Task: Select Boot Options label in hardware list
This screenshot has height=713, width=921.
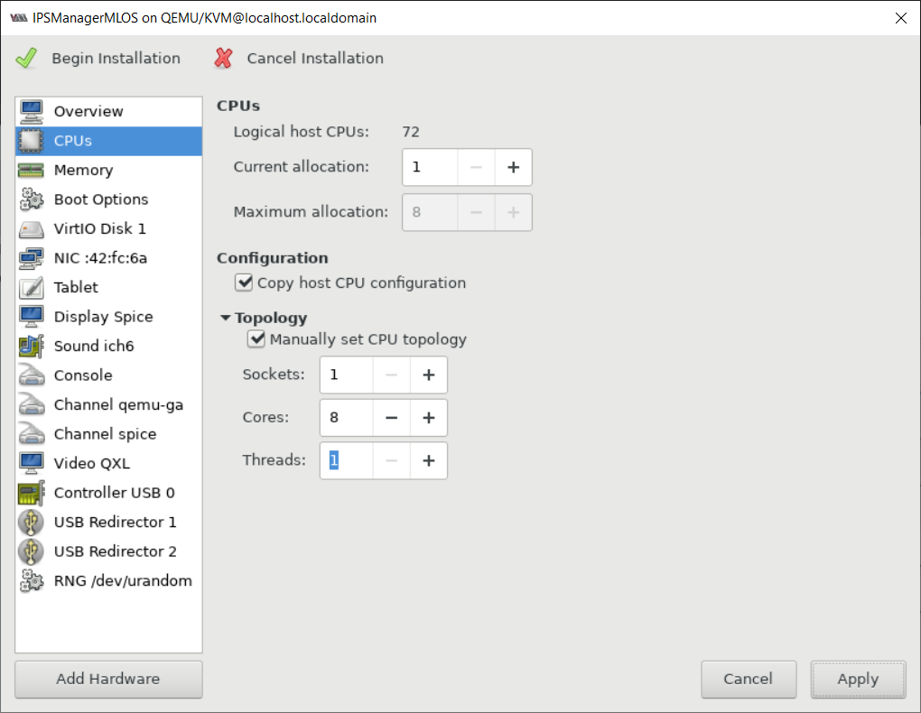Action: point(101,199)
